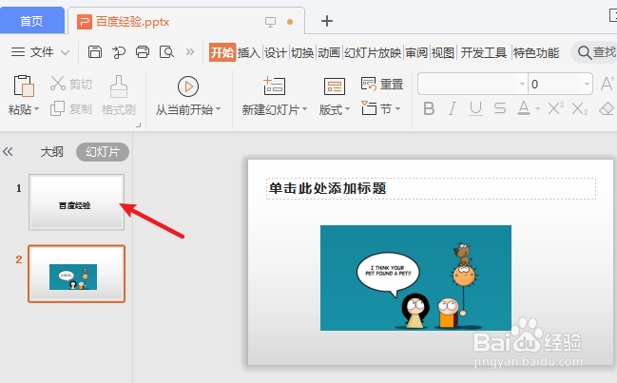Click the title placeholder 单击此处添加标题
This screenshot has height=383, width=617.
(431, 188)
